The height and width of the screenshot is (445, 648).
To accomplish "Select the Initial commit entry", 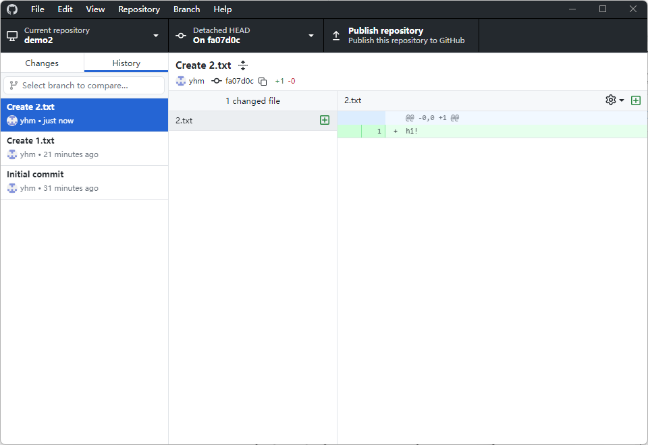I will click(84, 182).
